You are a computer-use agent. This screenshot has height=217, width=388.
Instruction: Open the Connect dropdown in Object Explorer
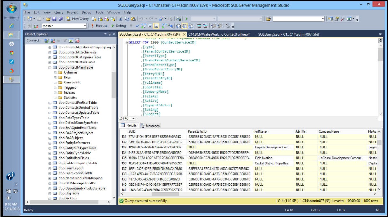click(x=34, y=40)
